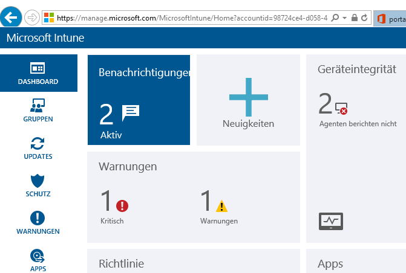Go to the Updates sidebar icon

pyautogui.click(x=38, y=144)
